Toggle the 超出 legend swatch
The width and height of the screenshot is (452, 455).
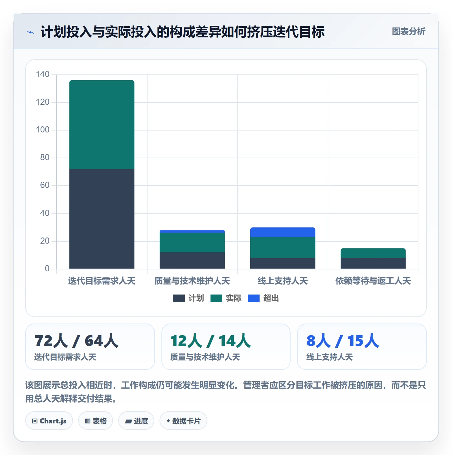(x=254, y=298)
